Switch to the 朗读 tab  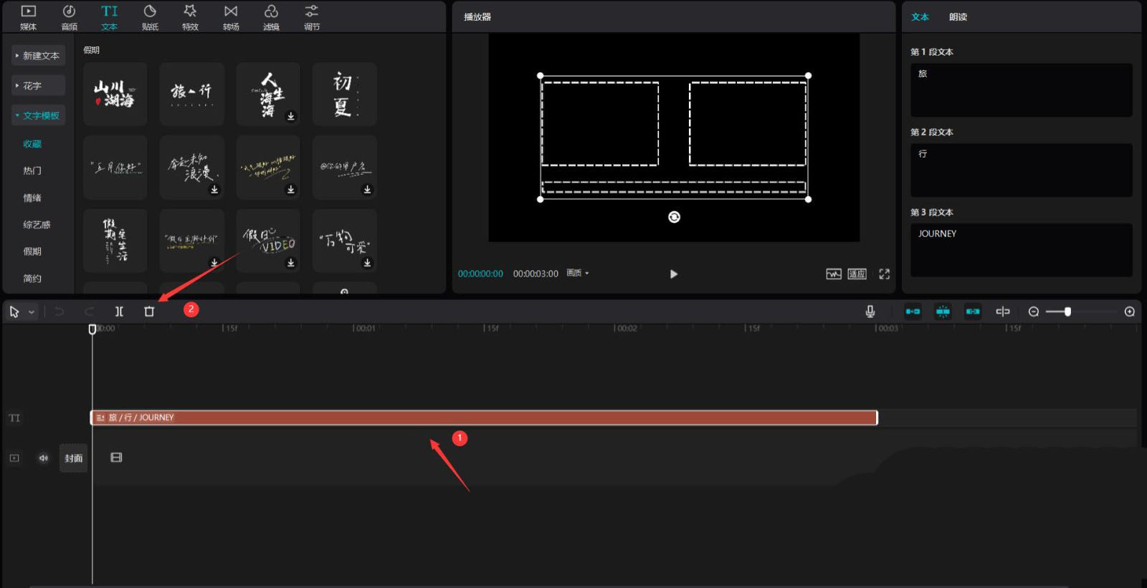(x=958, y=17)
